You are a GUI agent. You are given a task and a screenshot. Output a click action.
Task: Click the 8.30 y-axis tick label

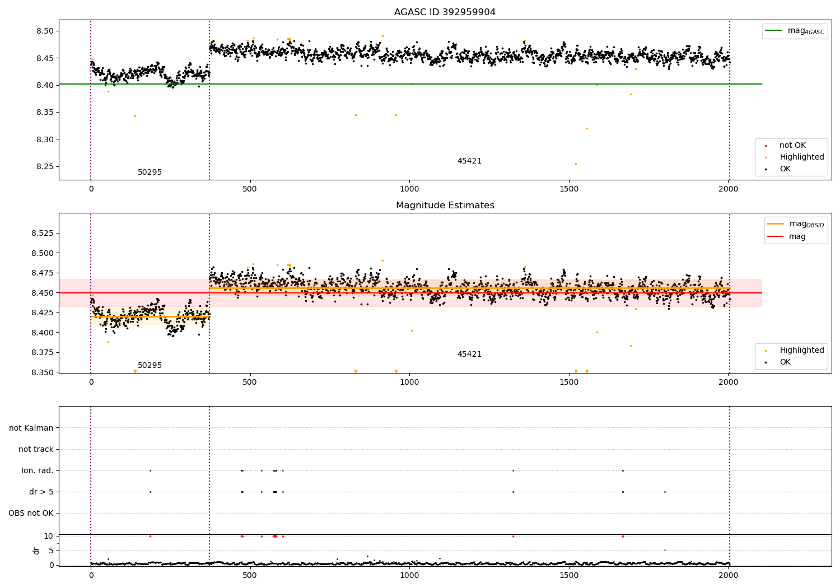click(x=45, y=139)
